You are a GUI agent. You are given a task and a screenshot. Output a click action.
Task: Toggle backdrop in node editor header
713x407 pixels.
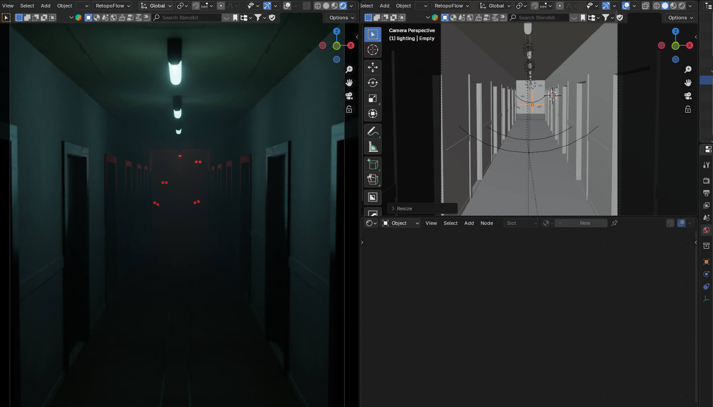click(x=681, y=223)
